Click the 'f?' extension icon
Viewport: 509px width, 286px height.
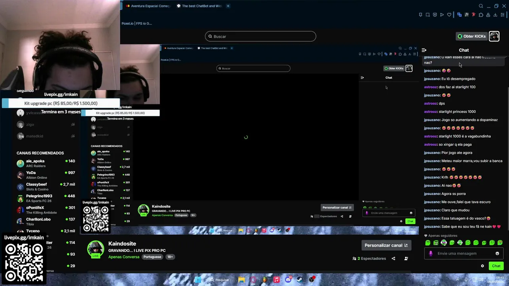point(466,15)
